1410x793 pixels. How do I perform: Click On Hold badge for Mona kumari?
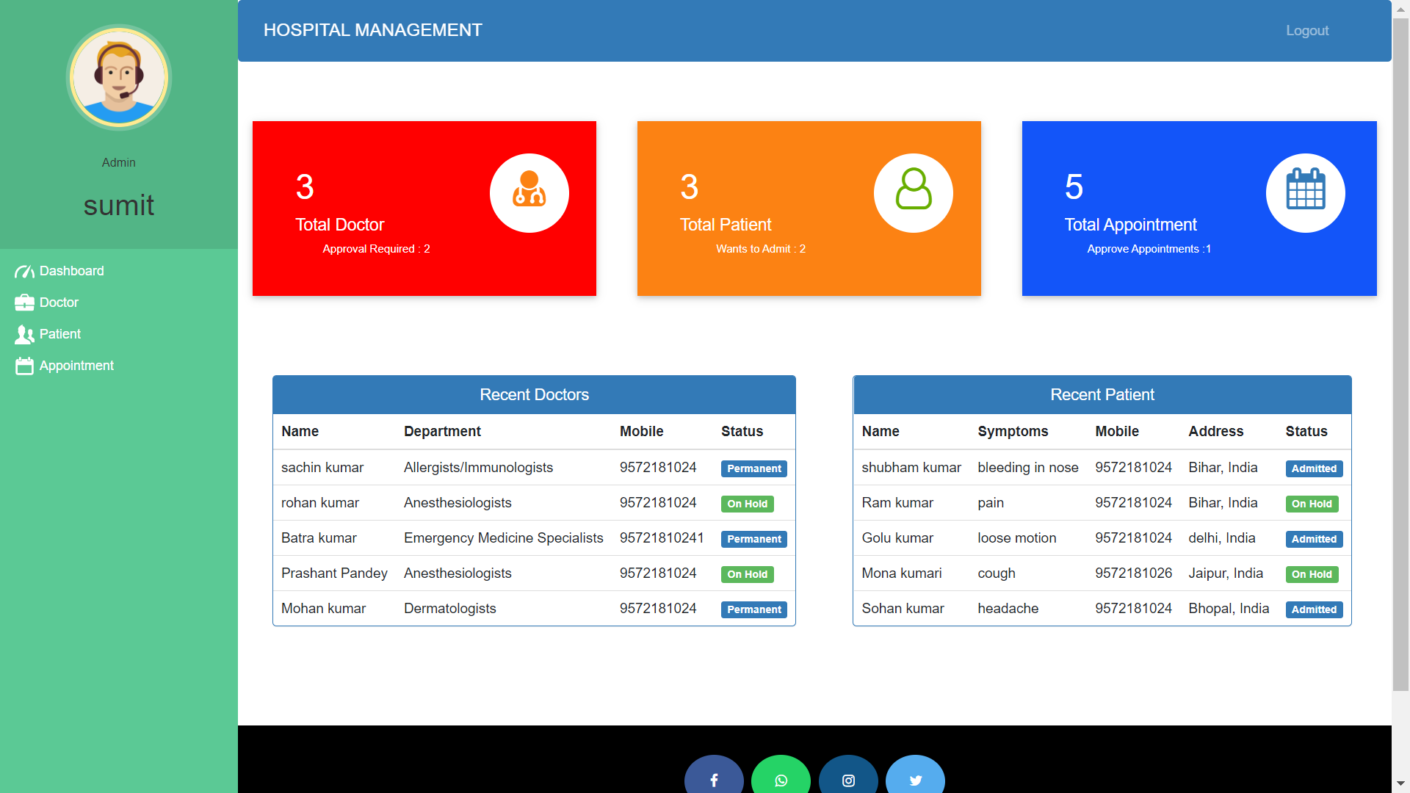1311,574
